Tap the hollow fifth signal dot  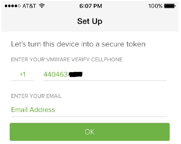point(19,6)
